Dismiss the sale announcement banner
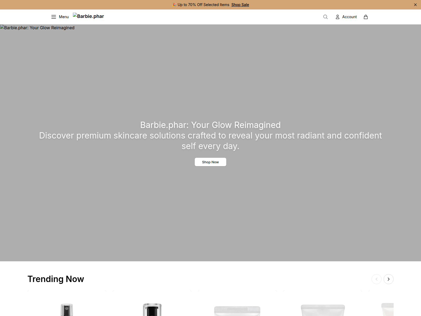 point(415,5)
